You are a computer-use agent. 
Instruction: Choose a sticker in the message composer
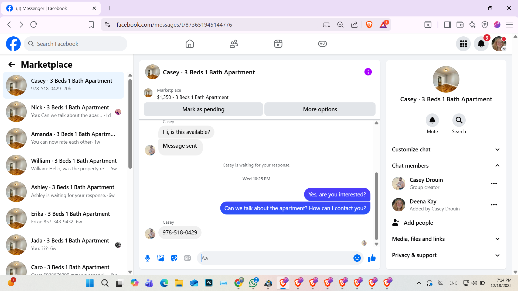[174, 258]
